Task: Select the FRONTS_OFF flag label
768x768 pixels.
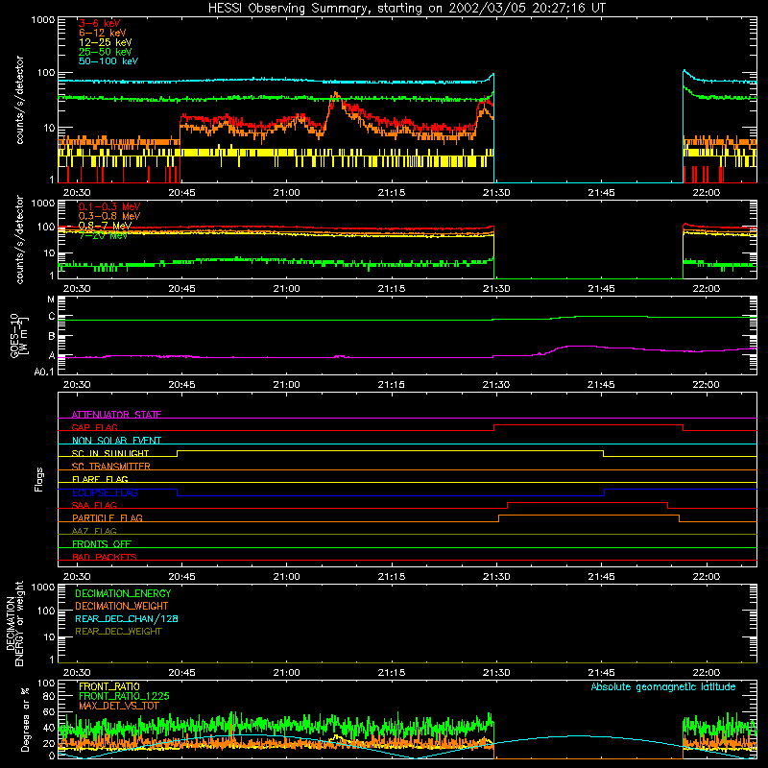Action: click(x=102, y=543)
